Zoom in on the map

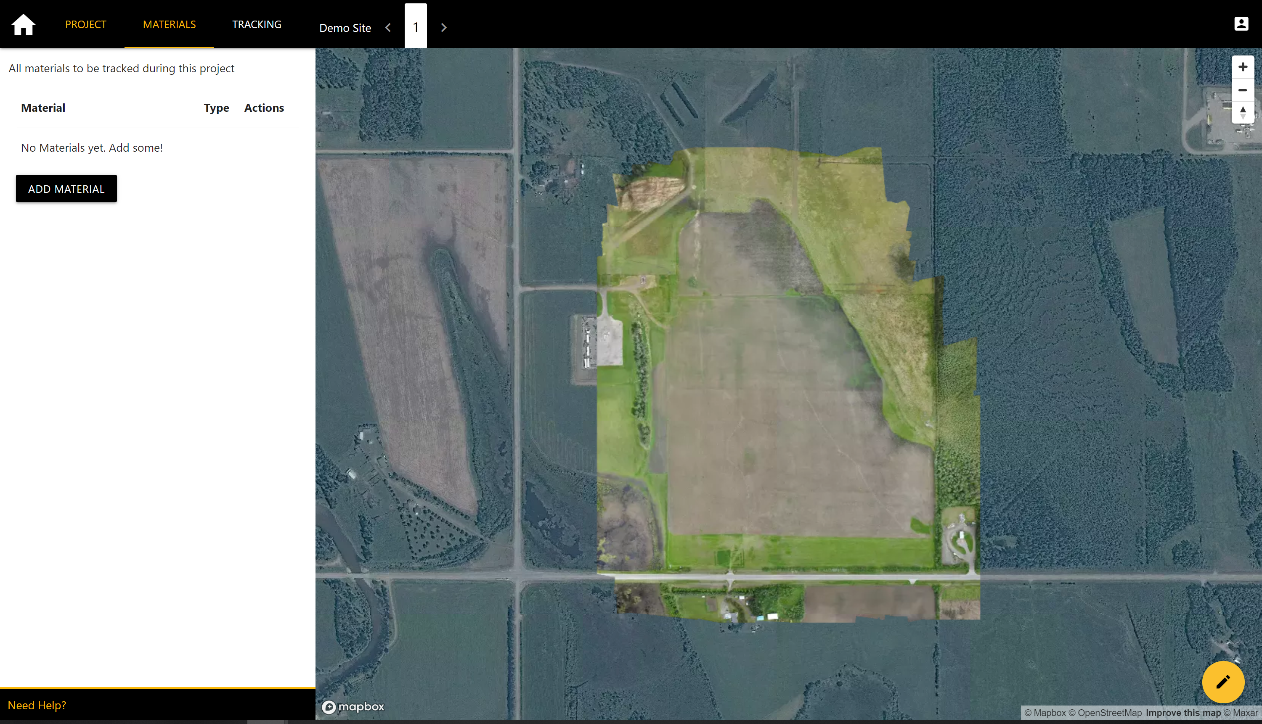[x=1243, y=67]
